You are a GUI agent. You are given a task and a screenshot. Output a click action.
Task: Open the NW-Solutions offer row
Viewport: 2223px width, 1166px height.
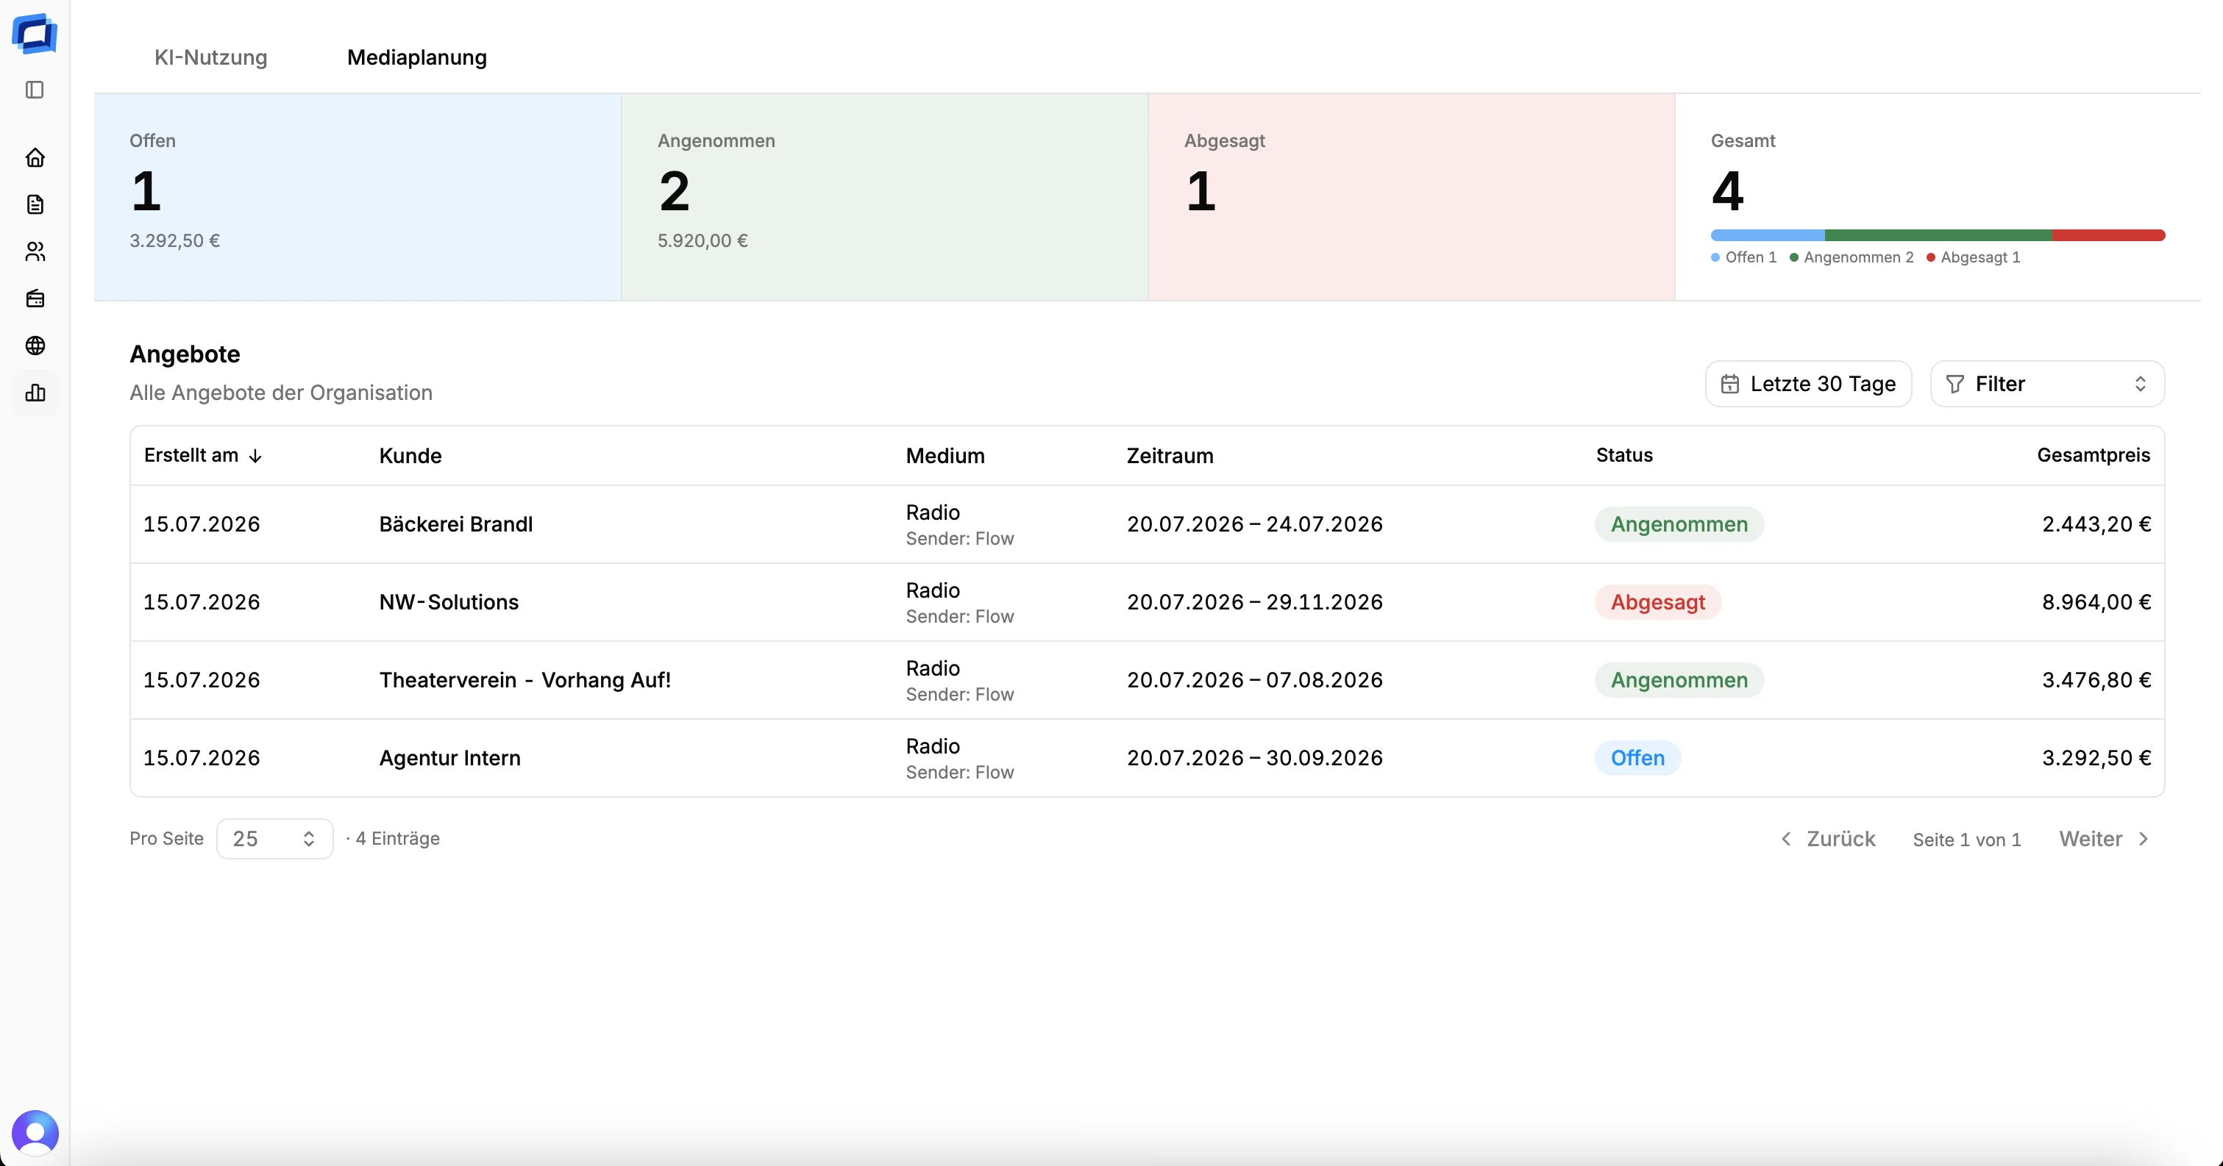1147,602
